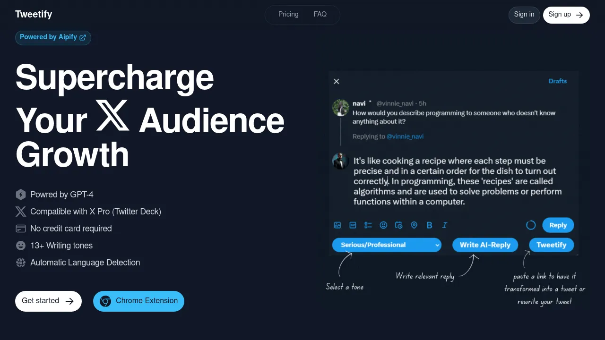
Task: Click the Powred by GPT-4 text
Action: (x=62, y=195)
